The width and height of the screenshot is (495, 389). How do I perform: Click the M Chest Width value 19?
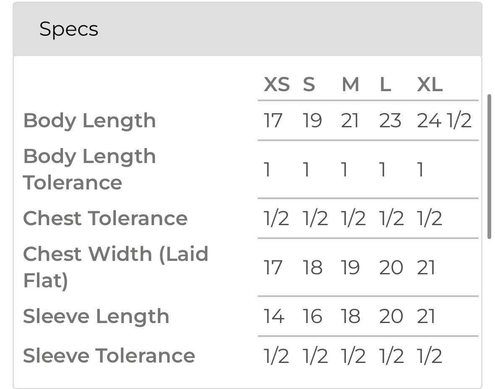pos(350,268)
